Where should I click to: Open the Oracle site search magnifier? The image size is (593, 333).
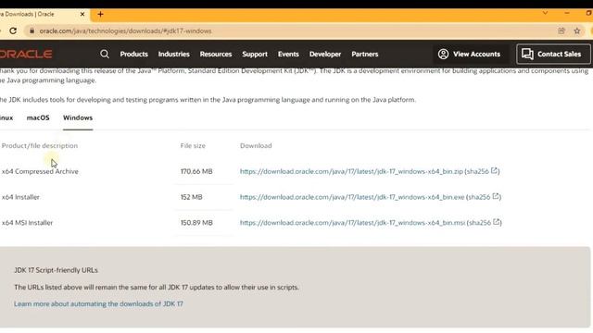[x=105, y=54]
